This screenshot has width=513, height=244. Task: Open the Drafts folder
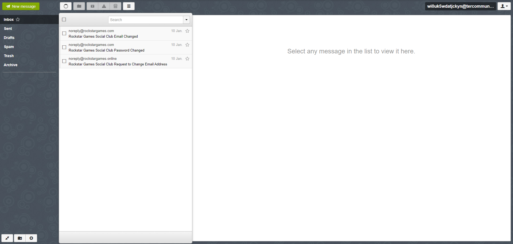(x=29, y=38)
